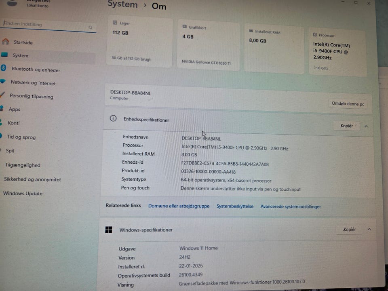
Task: Collapse the Enhedsspecifikationer section chevron
Action: click(366, 127)
